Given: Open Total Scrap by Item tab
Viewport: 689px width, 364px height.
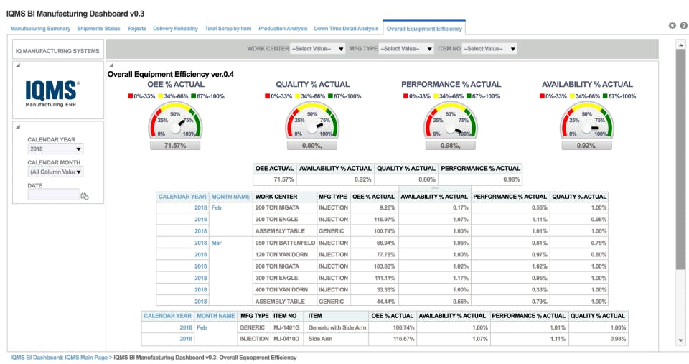Looking at the screenshot, I should click(x=228, y=29).
